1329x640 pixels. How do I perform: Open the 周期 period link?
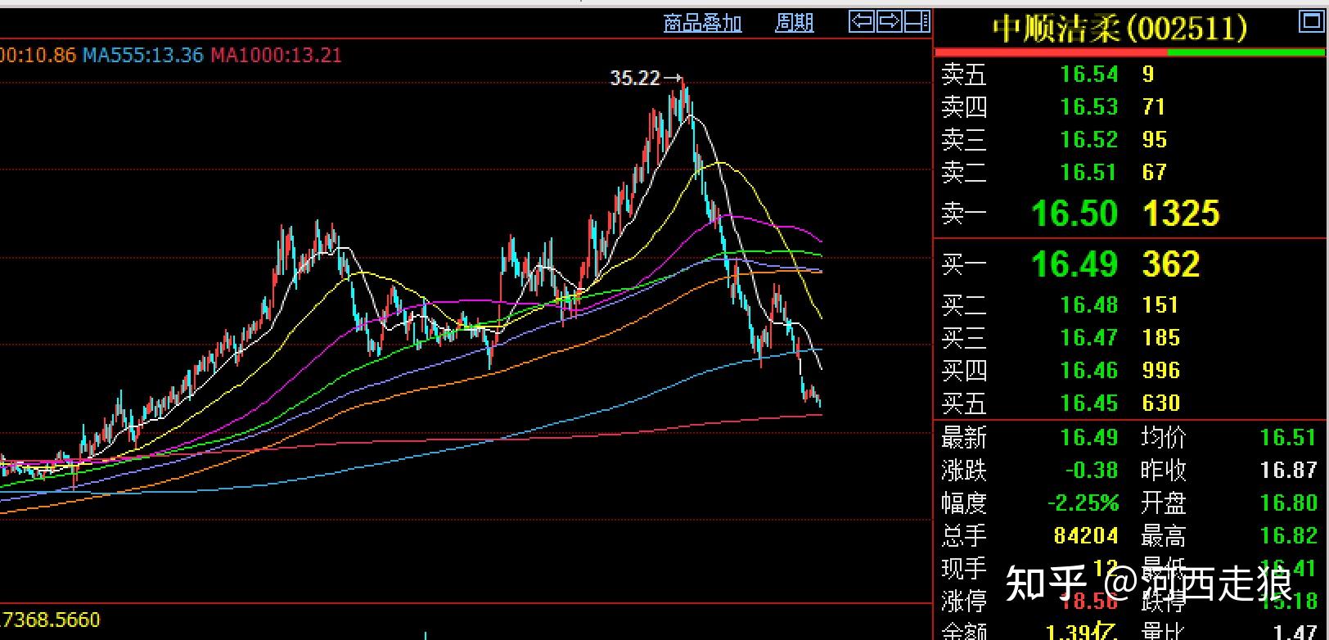[x=794, y=23]
